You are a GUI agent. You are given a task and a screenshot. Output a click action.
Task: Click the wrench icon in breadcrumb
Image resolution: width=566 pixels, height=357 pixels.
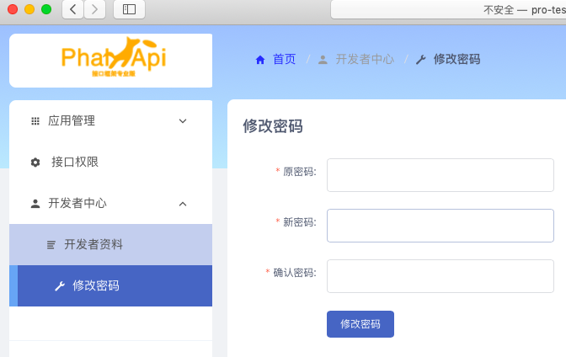(421, 60)
